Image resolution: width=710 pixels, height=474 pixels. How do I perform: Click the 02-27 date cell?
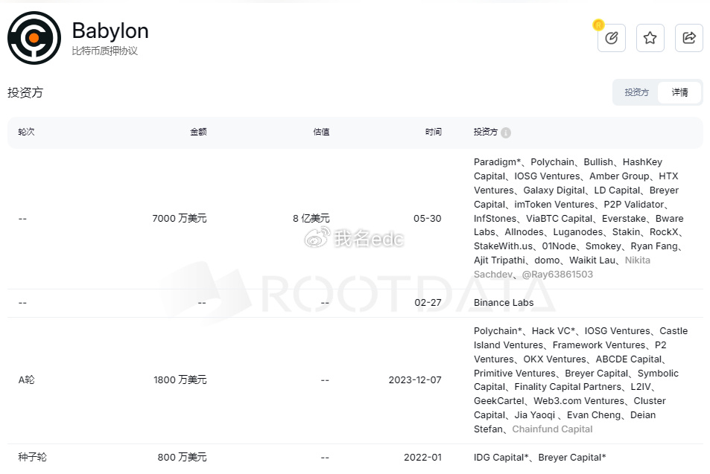pyautogui.click(x=428, y=303)
